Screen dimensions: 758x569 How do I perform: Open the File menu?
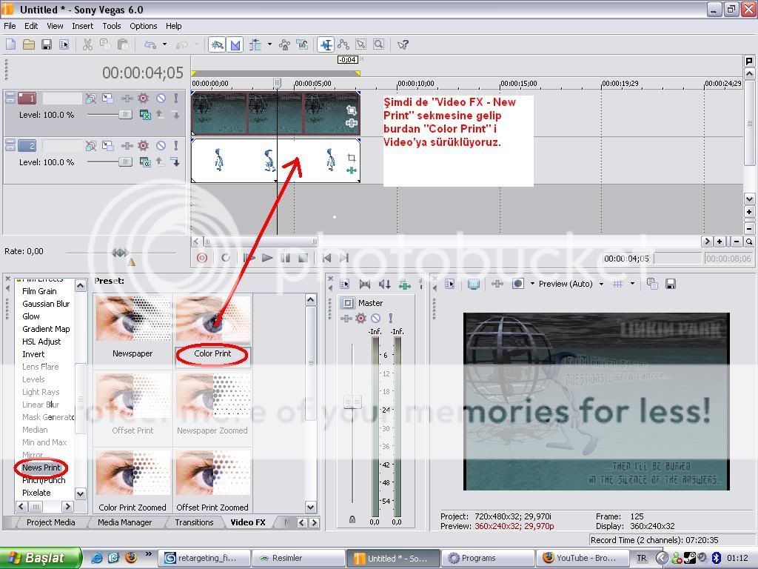[x=10, y=26]
